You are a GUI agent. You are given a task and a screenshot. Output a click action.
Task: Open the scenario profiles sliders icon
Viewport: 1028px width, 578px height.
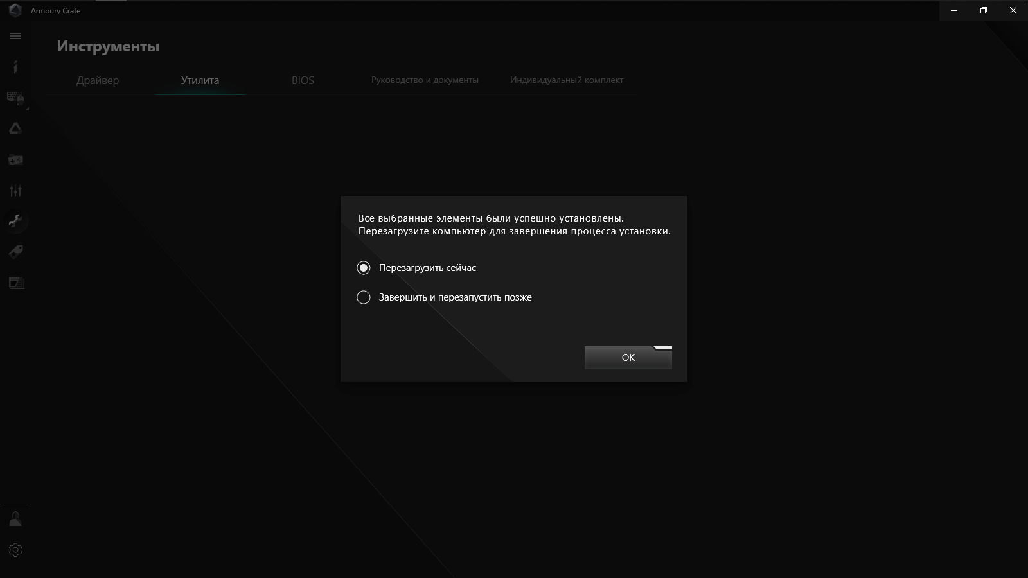15,190
